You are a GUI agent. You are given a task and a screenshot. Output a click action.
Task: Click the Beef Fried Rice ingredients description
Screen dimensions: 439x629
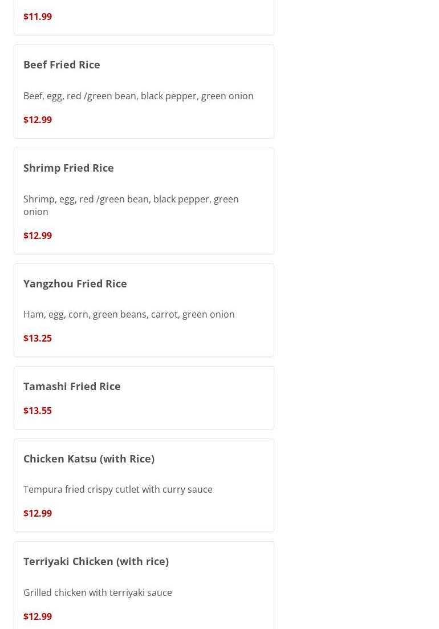138,96
